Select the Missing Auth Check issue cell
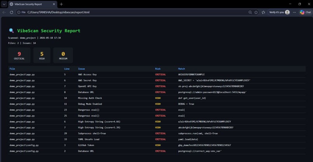This screenshot has height=162, width=313. point(90,98)
